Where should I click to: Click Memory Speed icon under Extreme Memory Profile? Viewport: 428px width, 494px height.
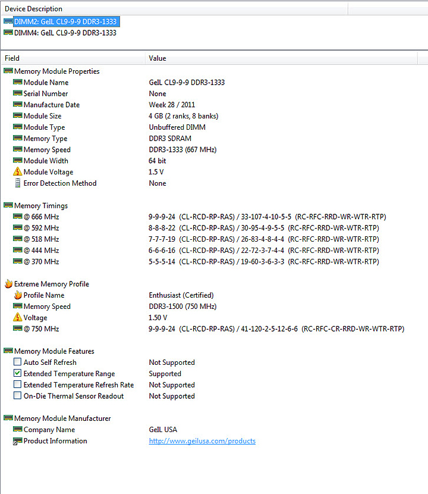(x=18, y=305)
